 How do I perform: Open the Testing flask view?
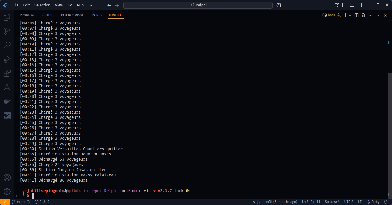coord(7,87)
